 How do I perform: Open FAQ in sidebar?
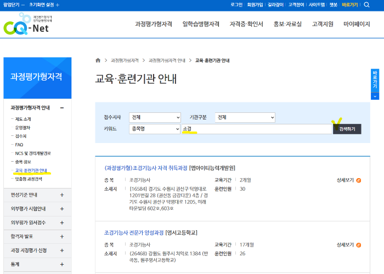click(x=19, y=145)
